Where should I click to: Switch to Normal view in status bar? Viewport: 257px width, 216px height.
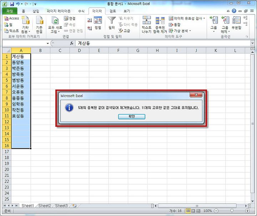[x=188, y=211]
